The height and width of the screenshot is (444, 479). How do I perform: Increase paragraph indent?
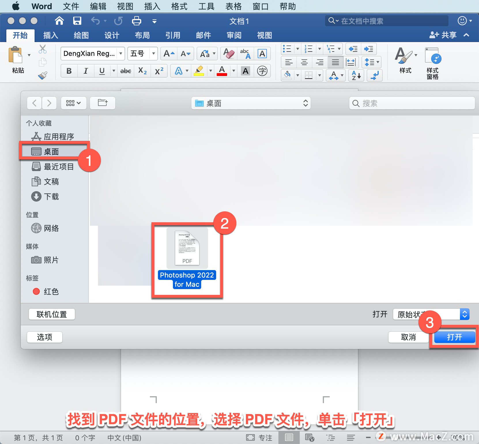point(369,49)
